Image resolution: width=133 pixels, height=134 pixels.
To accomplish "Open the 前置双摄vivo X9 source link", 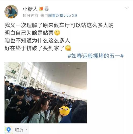I will [62, 16].
